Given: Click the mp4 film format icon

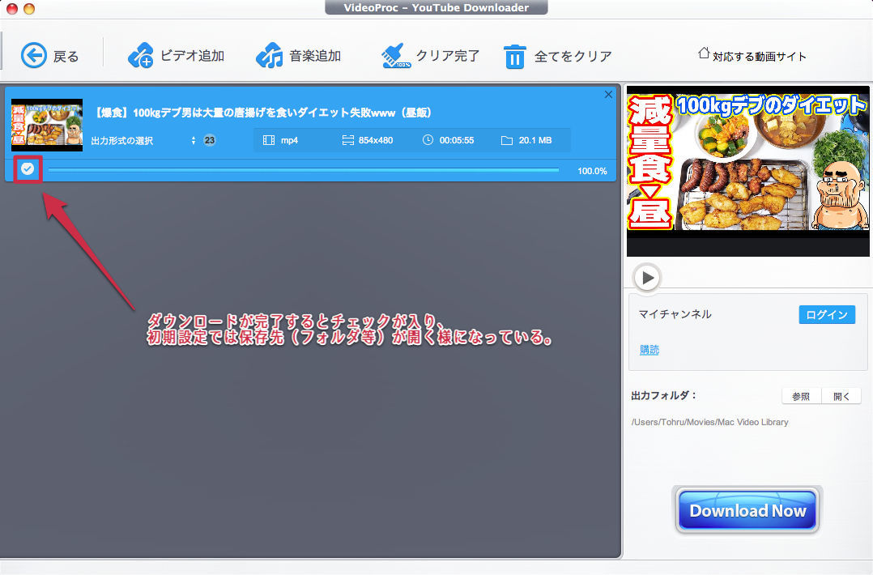Looking at the screenshot, I should (268, 140).
